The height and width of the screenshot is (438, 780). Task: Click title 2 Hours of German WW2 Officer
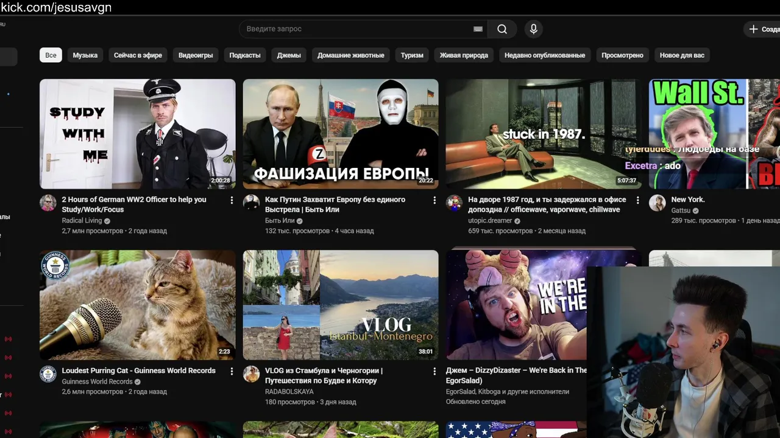(x=134, y=204)
